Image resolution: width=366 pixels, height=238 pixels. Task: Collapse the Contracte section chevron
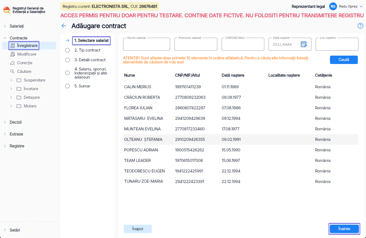5,38
